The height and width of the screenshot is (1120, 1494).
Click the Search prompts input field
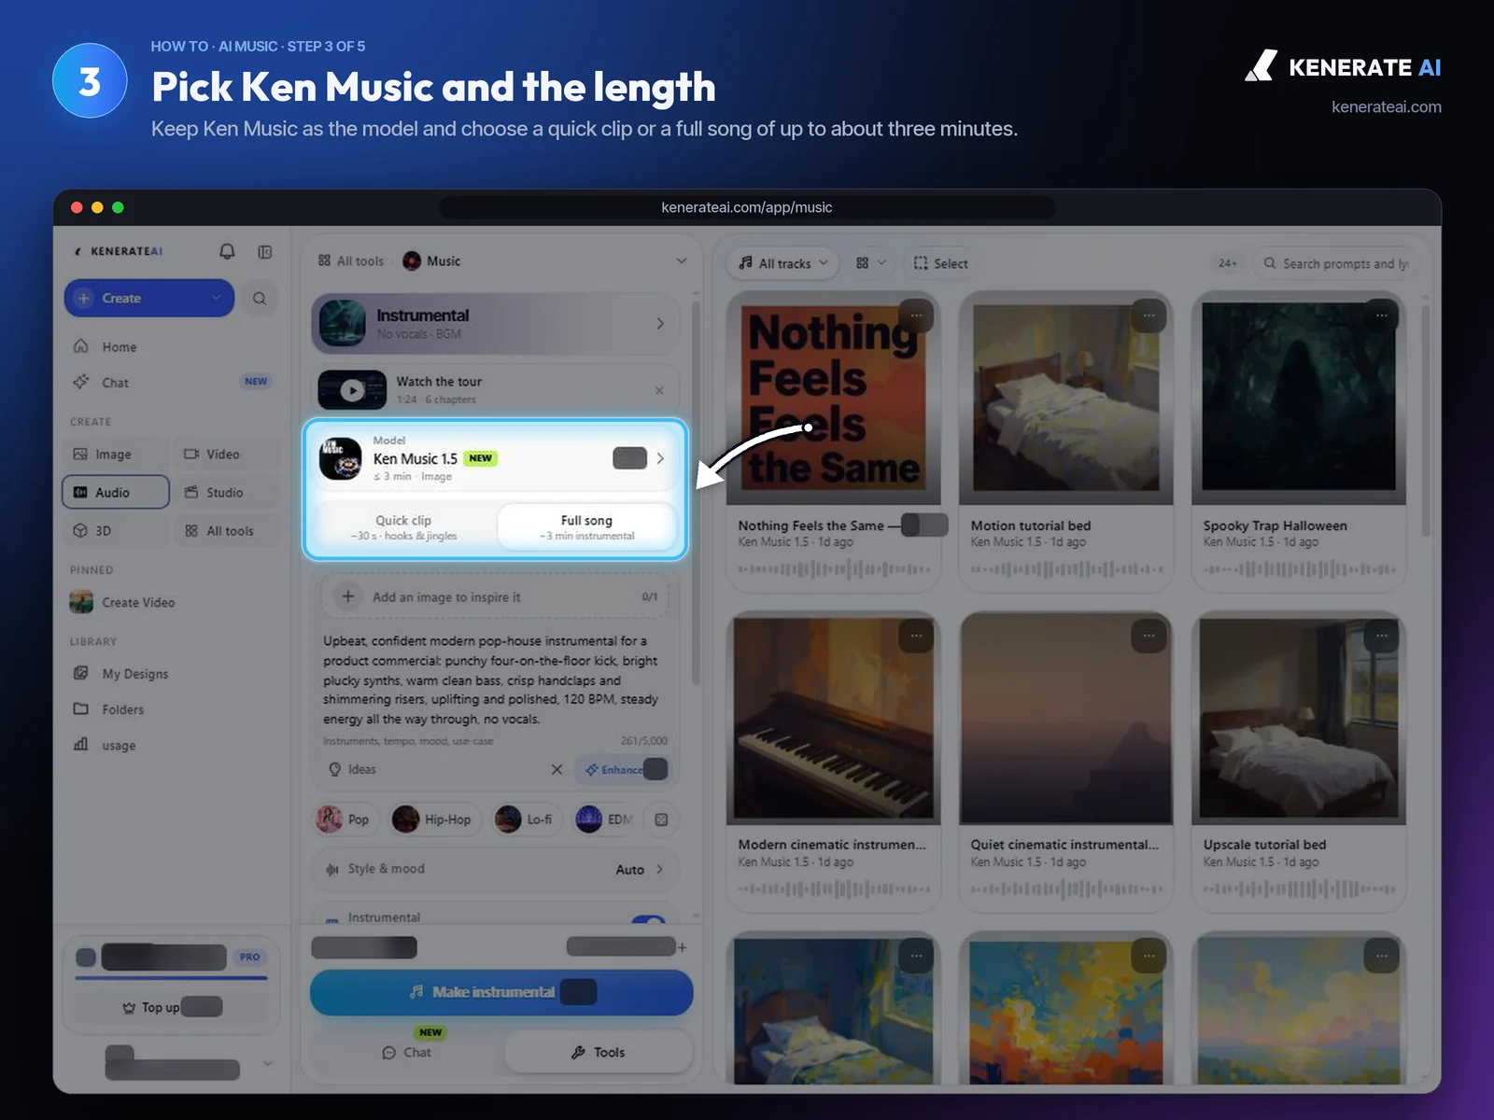coord(1335,264)
